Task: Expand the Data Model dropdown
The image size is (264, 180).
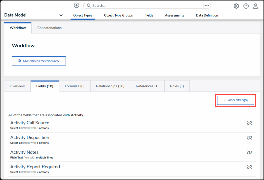Action: coord(61,15)
